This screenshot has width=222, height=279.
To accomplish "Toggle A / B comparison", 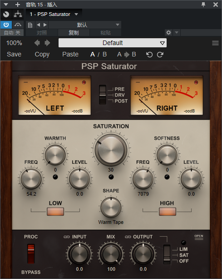I will click(99, 54).
